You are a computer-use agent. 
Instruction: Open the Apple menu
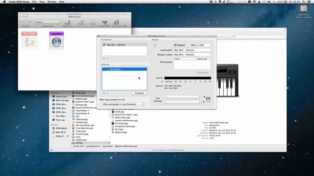tap(4, 1)
